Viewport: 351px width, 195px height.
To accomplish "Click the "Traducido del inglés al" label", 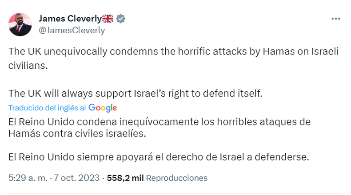I will (x=48, y=108).
